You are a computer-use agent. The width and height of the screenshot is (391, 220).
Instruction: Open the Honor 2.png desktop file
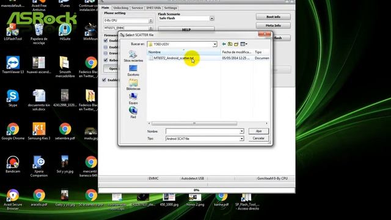pos(195,200)
